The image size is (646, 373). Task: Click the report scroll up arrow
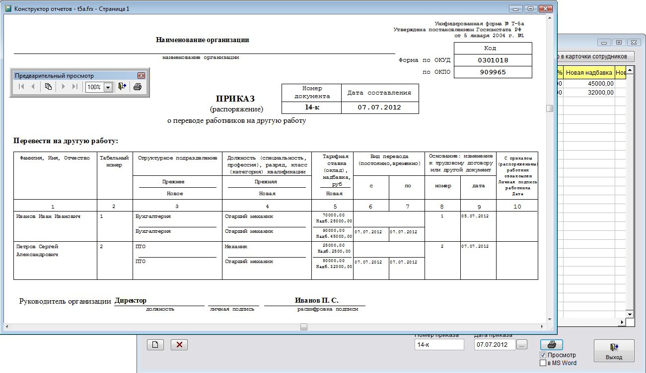[550, 18]
